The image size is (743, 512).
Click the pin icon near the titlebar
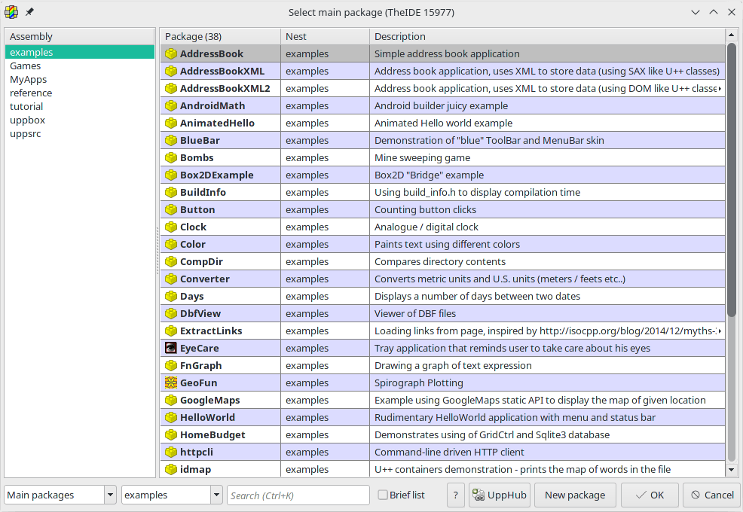click(29, 11)
